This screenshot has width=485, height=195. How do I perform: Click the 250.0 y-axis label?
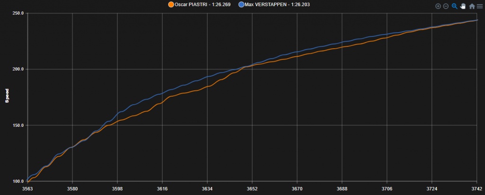18,13
